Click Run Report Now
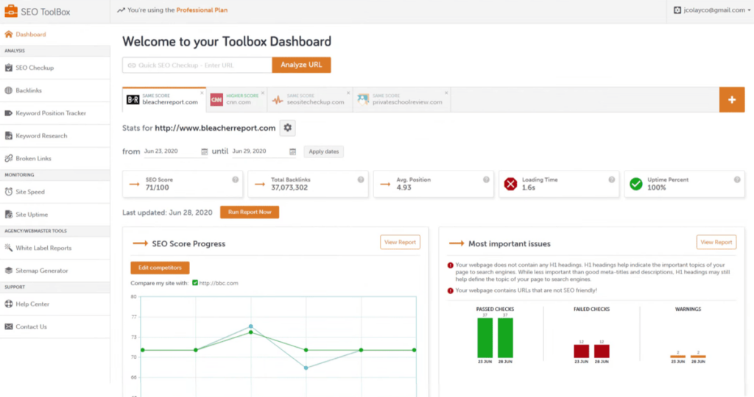The image size is (754, 397). (250, 212)
